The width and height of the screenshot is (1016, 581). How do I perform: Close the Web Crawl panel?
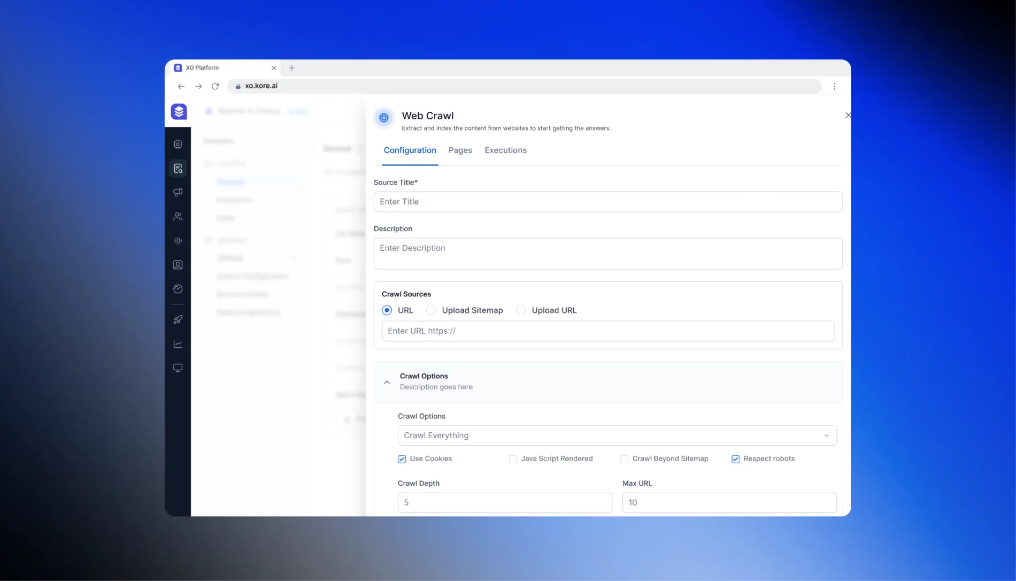(848, 115)
